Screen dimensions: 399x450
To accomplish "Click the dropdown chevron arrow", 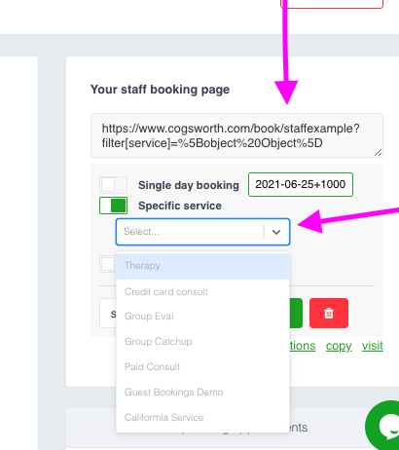I will (276, 232).
